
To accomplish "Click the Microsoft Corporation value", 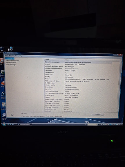I will [x=71, y=69].
